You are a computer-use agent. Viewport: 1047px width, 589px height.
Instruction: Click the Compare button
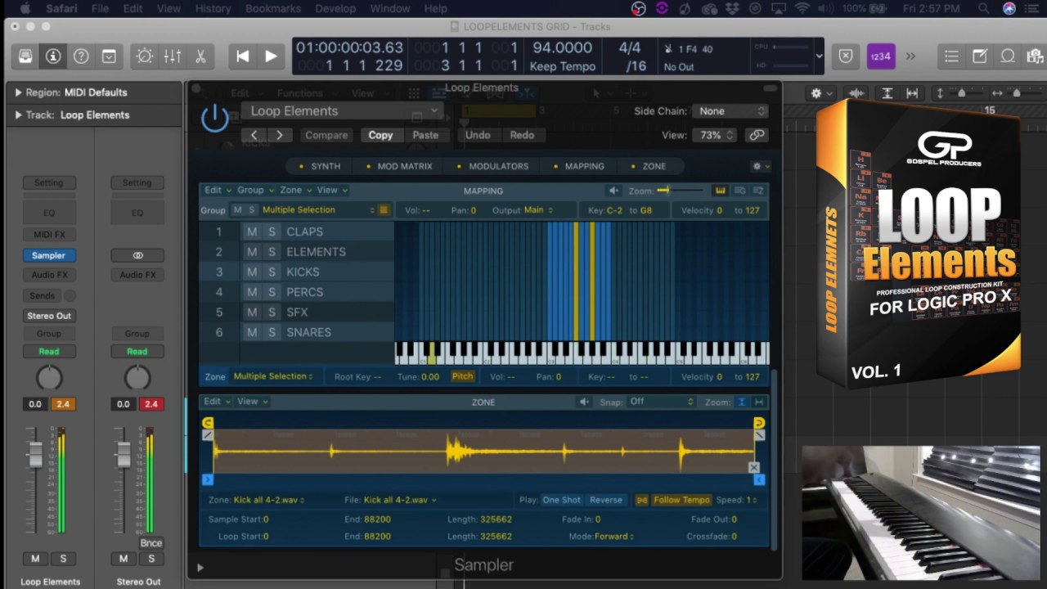pos(326,135)
